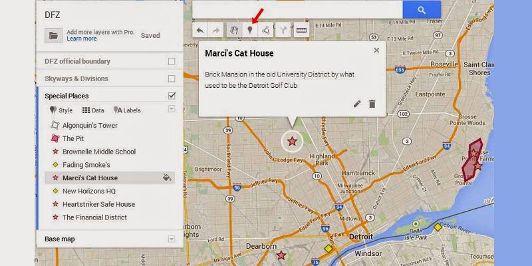Open the Style options for Special Places

click(61, 110)
